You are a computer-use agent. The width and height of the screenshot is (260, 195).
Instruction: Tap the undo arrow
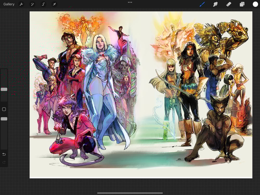click(4, 154)
